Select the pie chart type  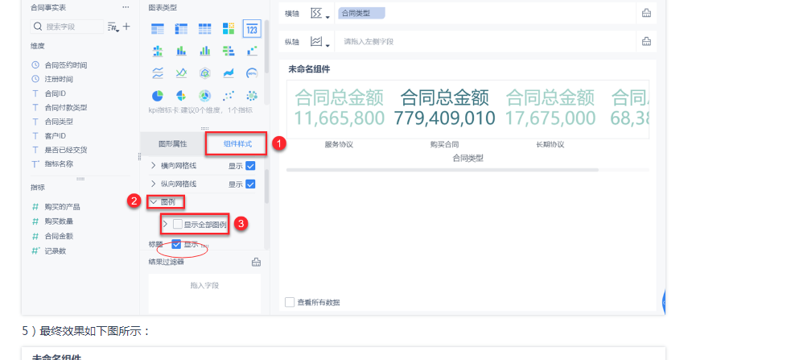158,96
